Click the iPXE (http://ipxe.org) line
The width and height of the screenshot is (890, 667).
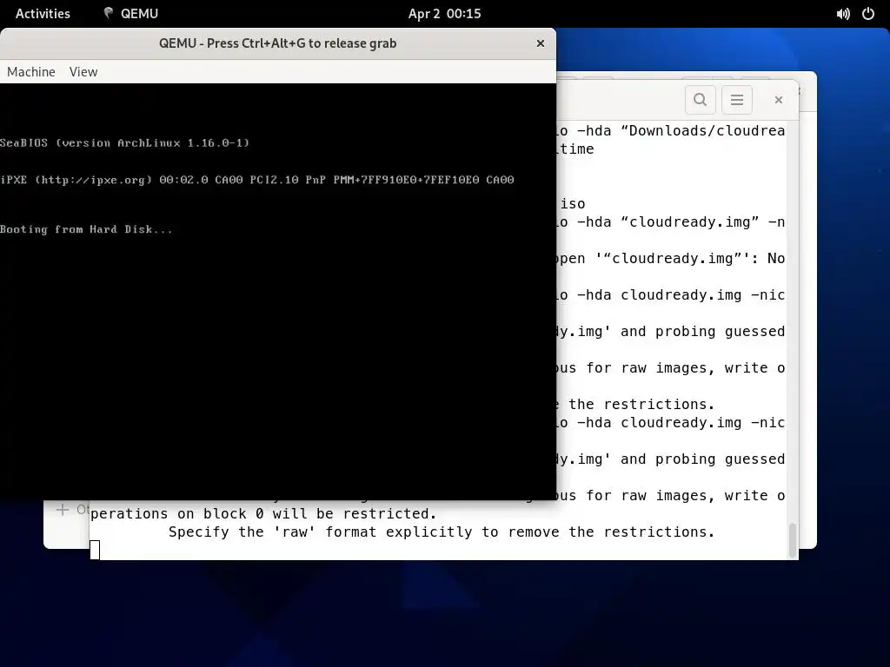[257, 180]
